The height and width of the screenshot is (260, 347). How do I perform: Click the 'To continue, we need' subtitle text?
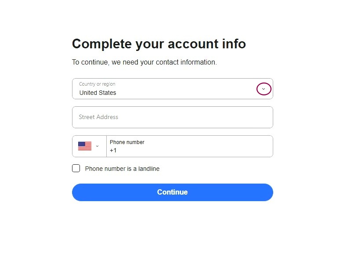(144, 62)
